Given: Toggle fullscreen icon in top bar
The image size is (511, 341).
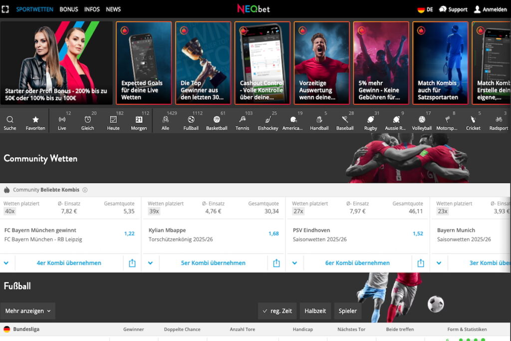Looking at the screenshot, I should tap(5, 9).
